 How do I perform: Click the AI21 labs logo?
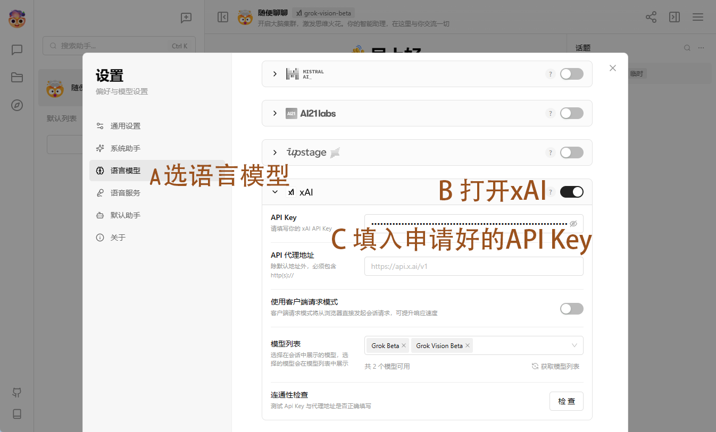311,113
